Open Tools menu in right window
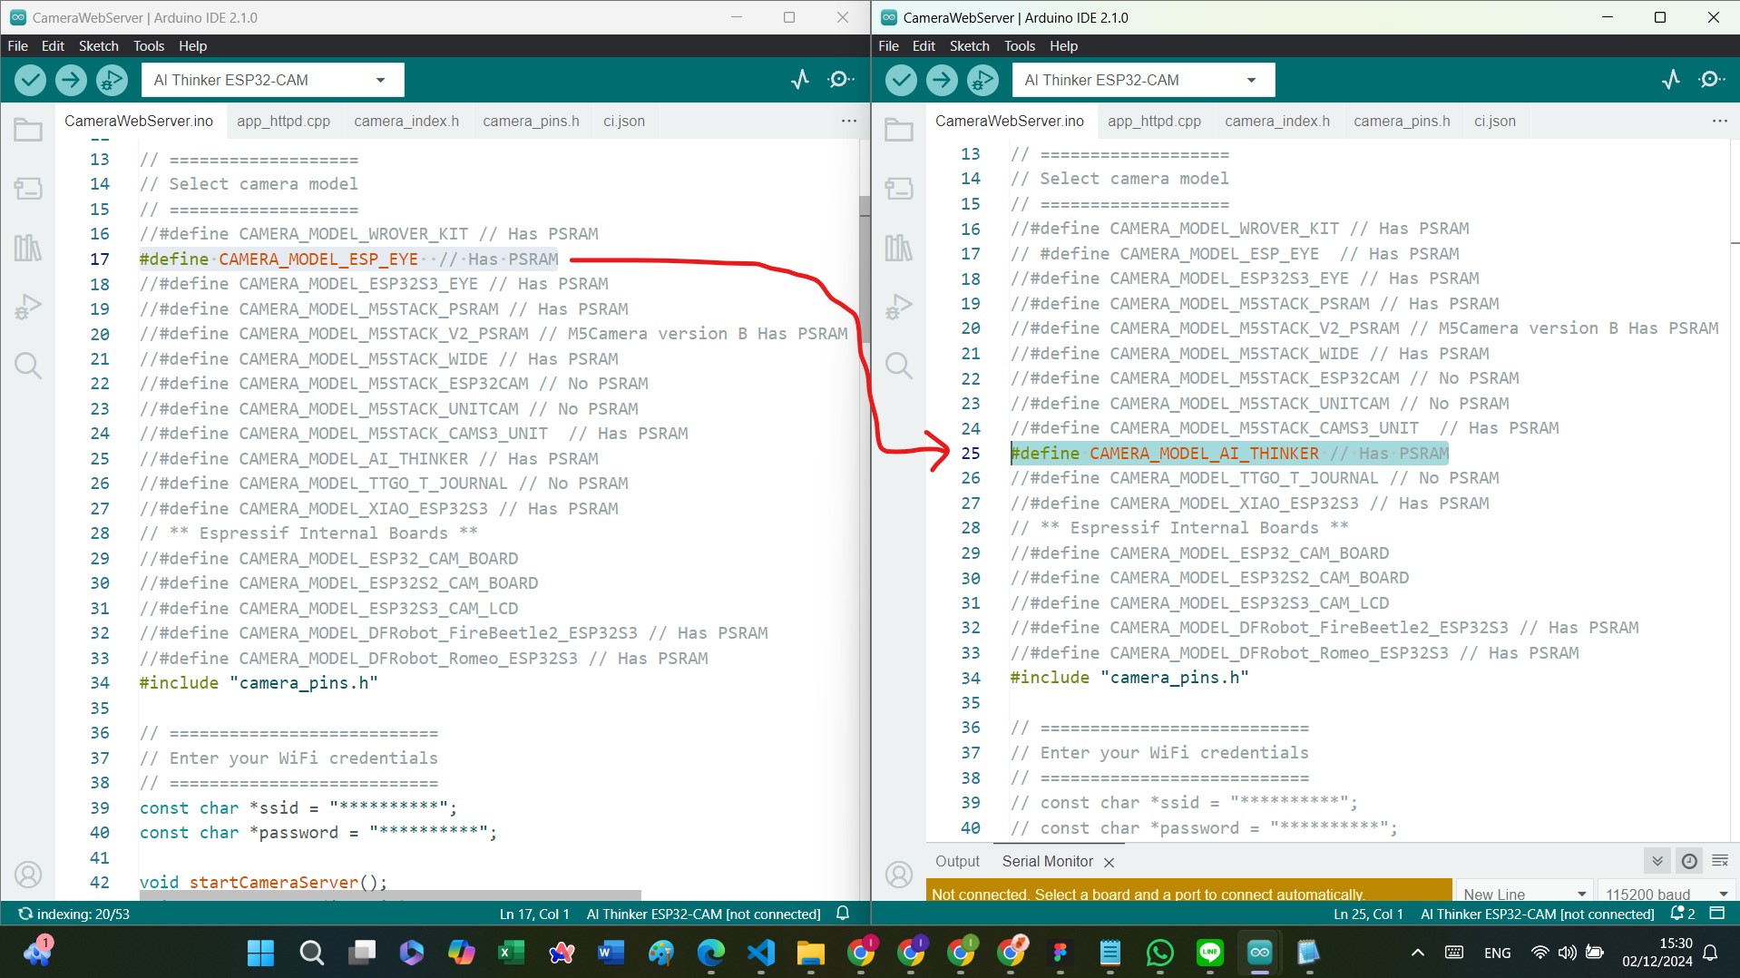This screenshot has height=978, width=1740. pos(1020,45)
